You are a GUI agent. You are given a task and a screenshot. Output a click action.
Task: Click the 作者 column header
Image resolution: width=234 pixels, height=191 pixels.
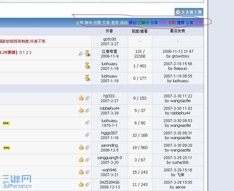pyautogui.click(x=109, y=31)
